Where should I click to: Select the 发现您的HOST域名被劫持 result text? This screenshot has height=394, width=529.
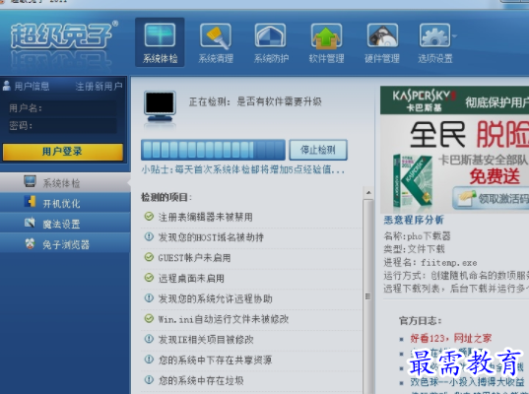coord(211,237)
